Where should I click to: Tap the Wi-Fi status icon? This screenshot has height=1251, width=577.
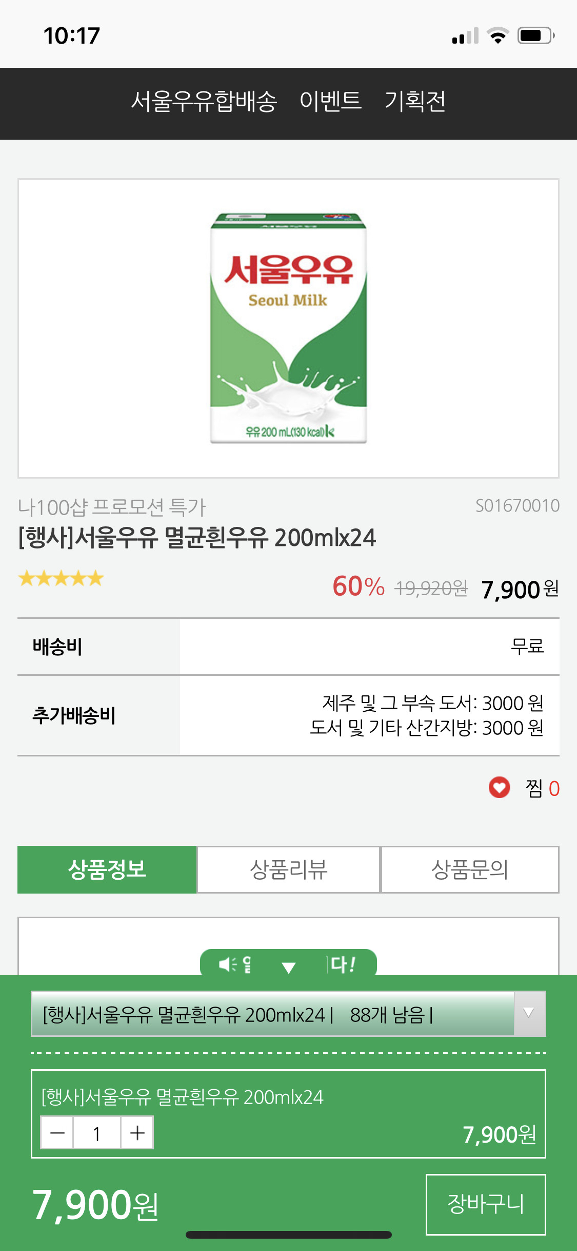click(497, 36)
